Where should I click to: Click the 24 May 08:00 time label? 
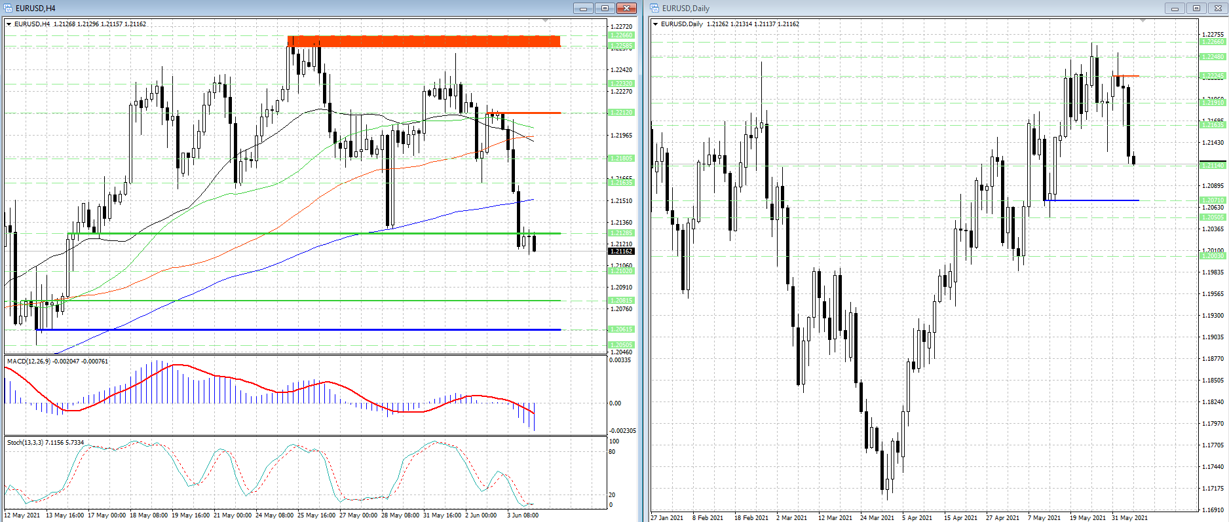(274, 515)
